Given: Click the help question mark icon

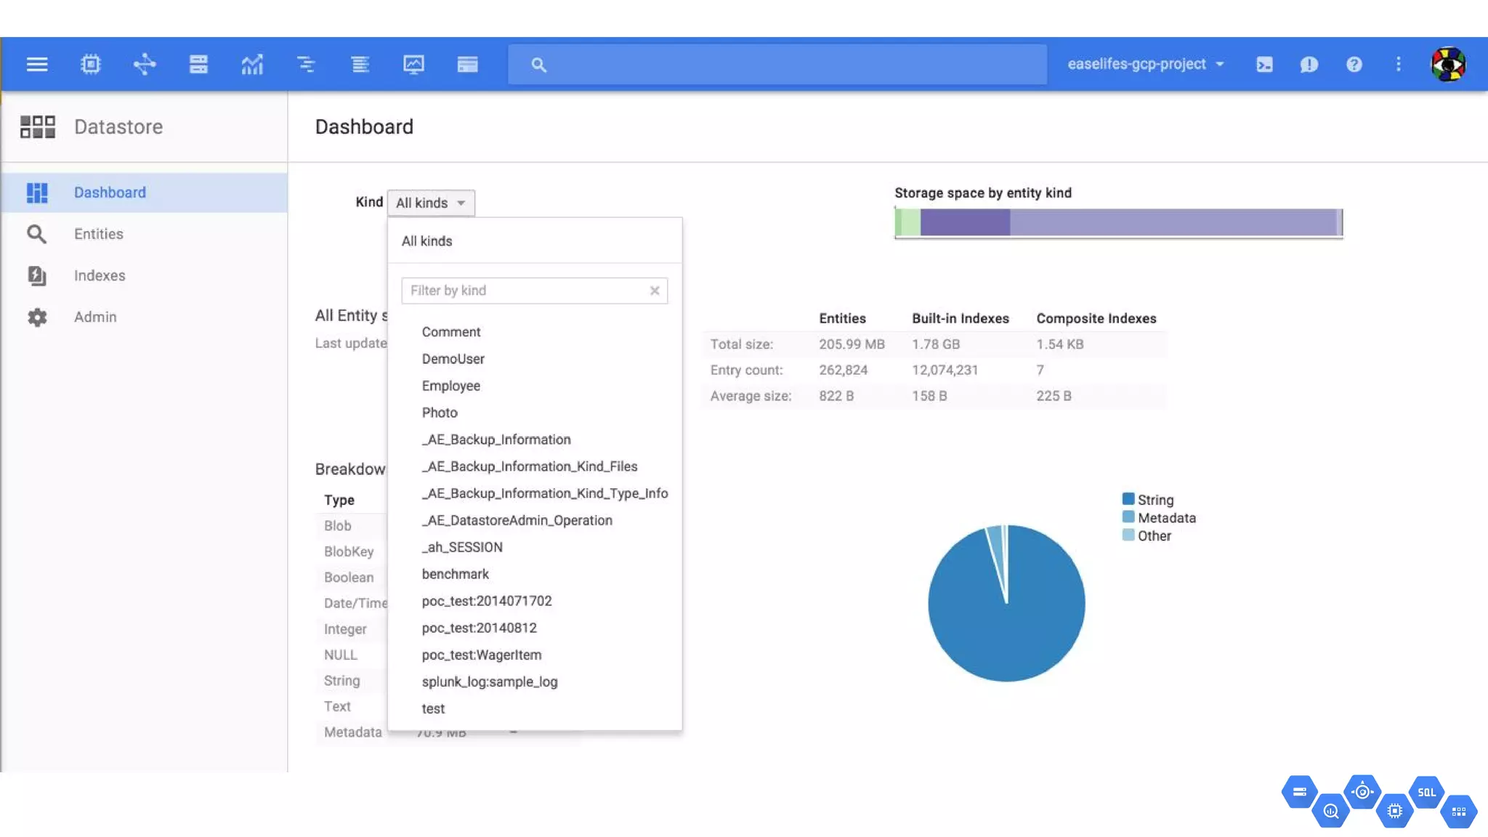Looking at the screenshot, I should click(x=1354, y=64).
